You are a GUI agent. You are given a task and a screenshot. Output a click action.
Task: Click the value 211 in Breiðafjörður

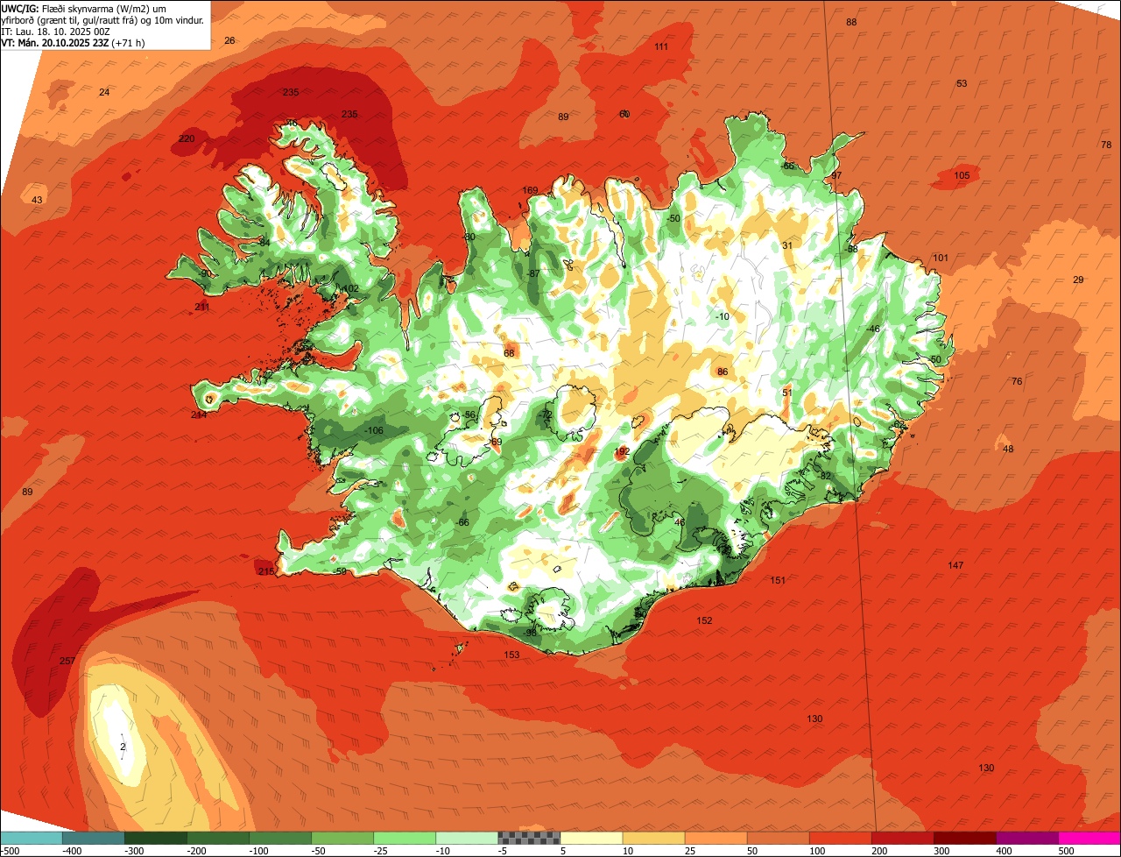(202, 307)
